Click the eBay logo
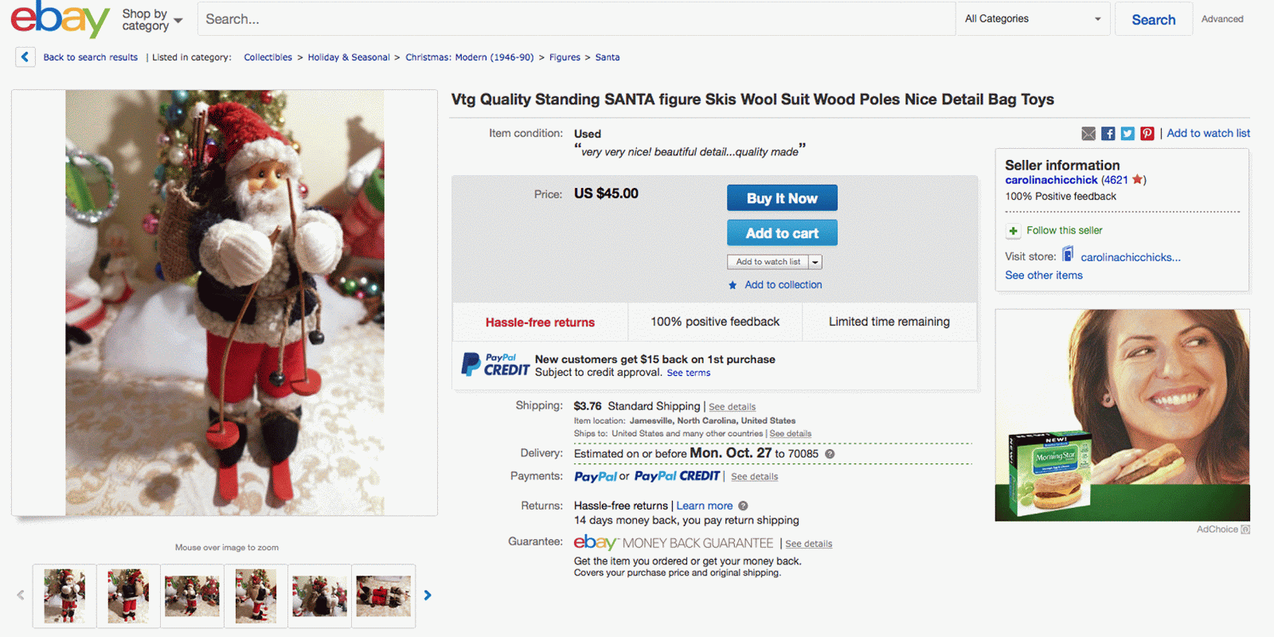1274x637 pixels. pos(60,19)
